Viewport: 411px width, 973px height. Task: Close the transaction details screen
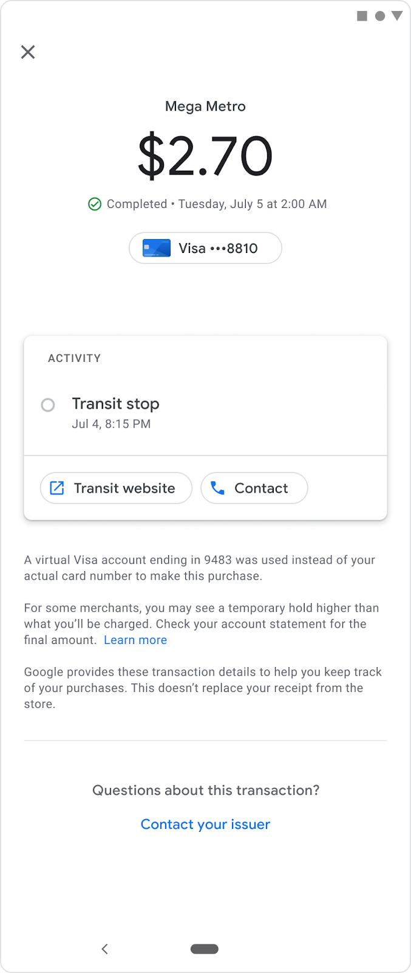[28, 52]
